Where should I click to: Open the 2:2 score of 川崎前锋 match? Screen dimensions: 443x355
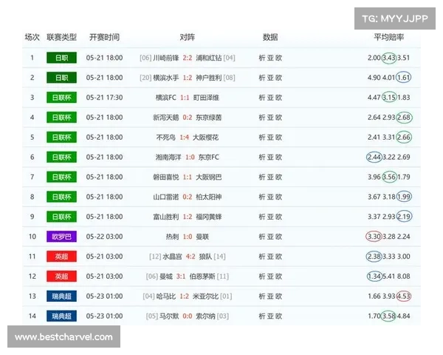(188, 58)
